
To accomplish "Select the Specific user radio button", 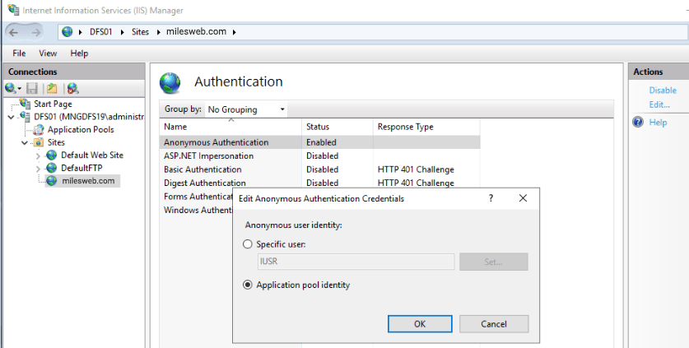I will point(248,244).
